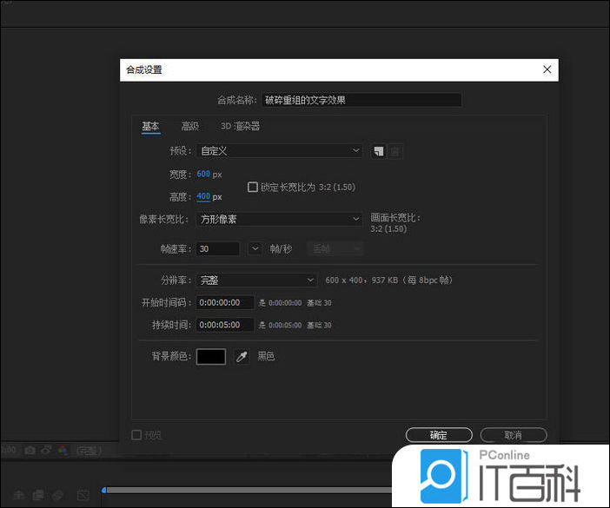Pick background color with the eyedropper
This screenshot has width=610, height=508.
tap(242, 357)
